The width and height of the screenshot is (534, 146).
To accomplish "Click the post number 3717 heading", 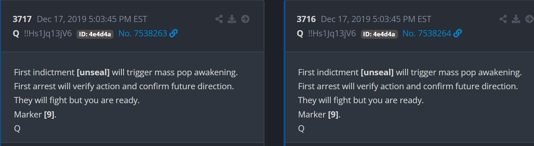I will [x=22, y=19].
